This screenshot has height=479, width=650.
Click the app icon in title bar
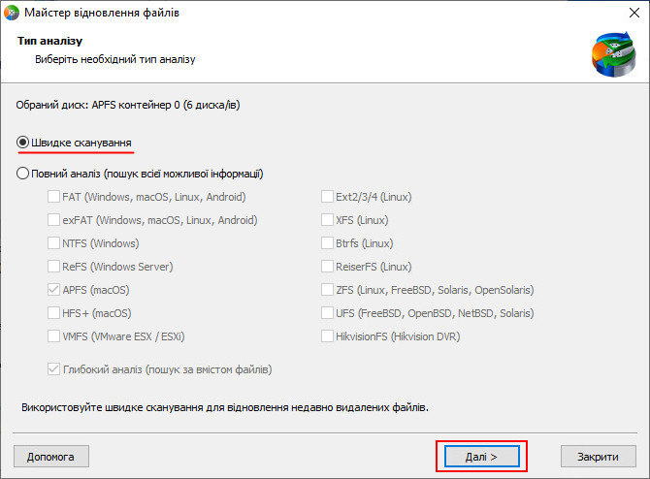(12, 13)
